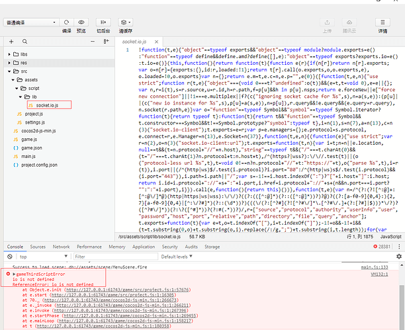Select cocos2d-js-min.js file
Image resolution: width=405 pixels, height=330 pixels.
pos(38,131)
